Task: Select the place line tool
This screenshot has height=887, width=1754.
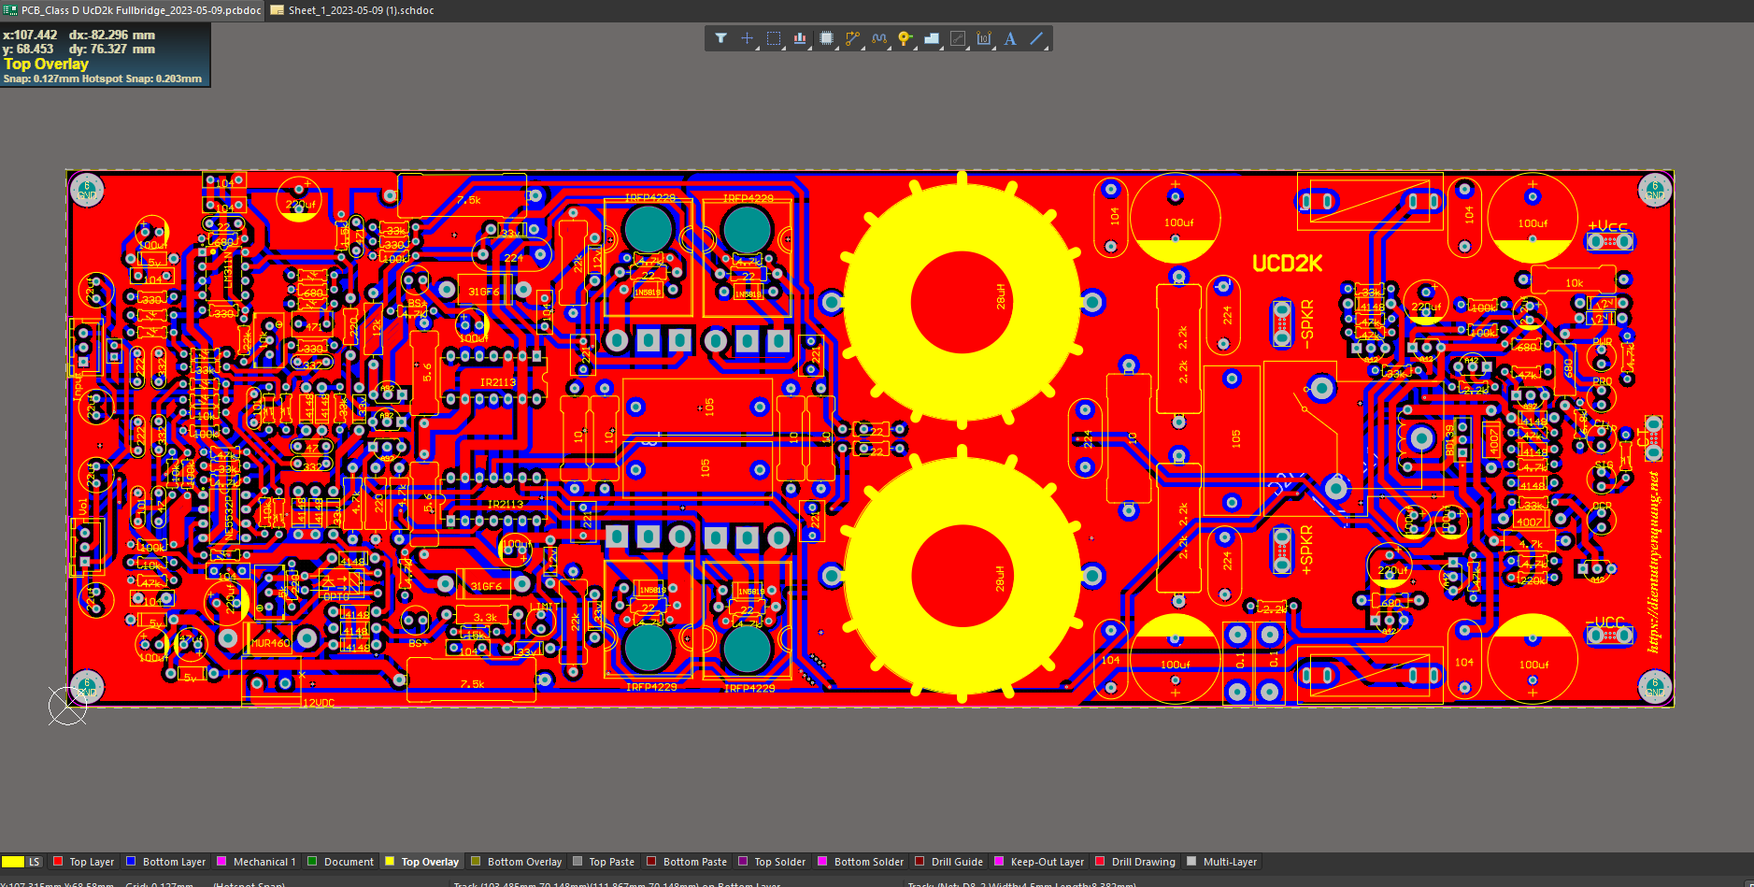Action: [1036, 38]
